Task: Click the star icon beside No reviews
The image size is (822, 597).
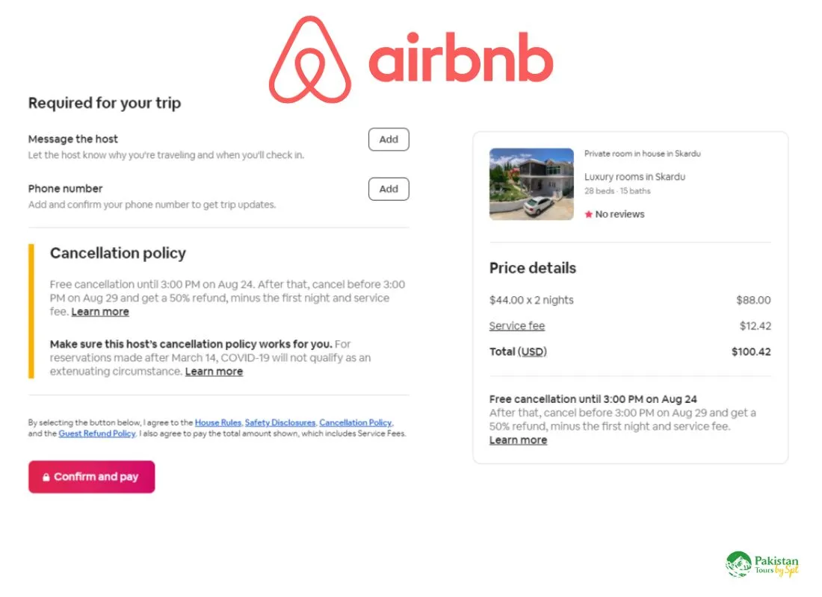Action: (x=590, y=214)
